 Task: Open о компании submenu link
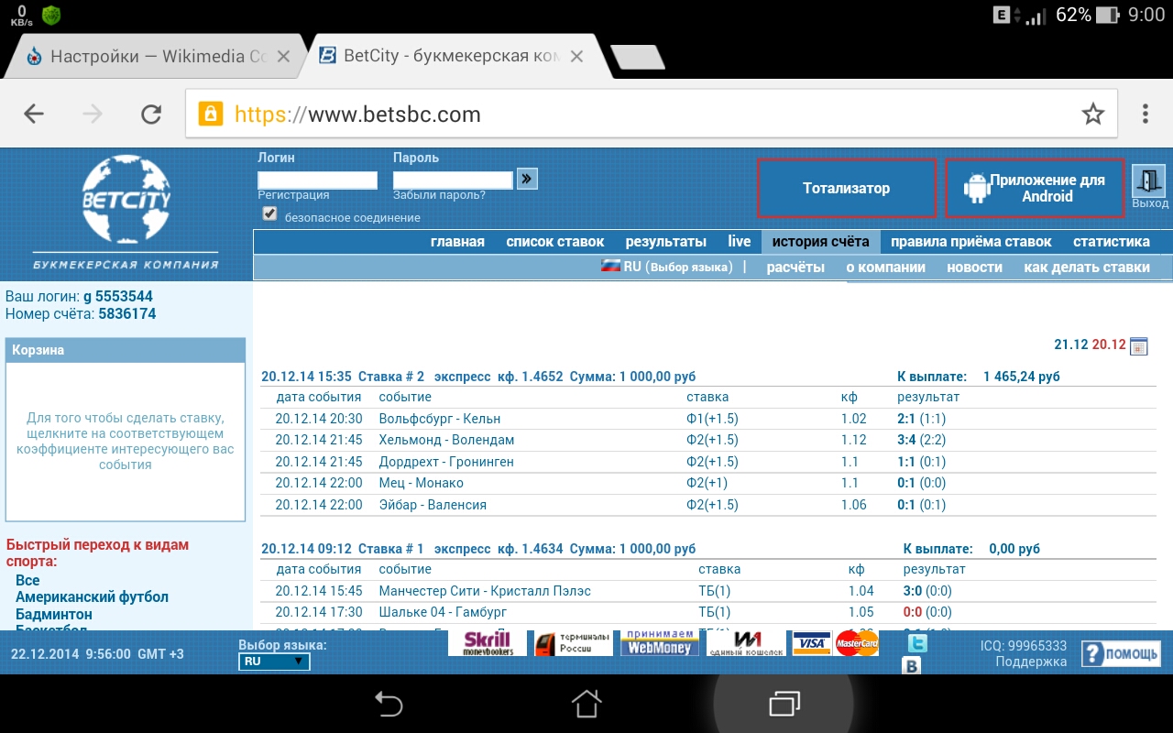pyautogui.click(x=885, y=268)
